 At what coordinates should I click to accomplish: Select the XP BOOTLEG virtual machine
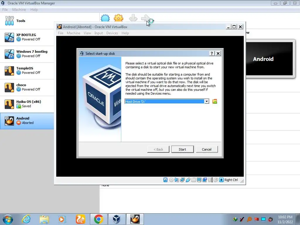point(27,37)
